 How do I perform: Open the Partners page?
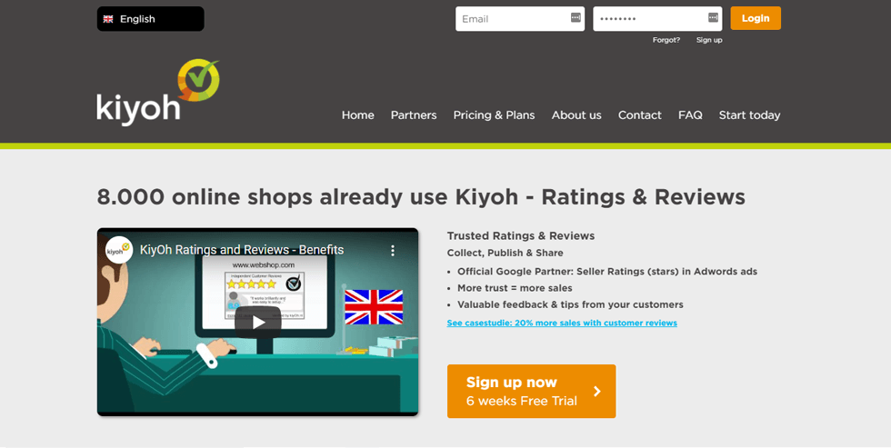[414, 115]
